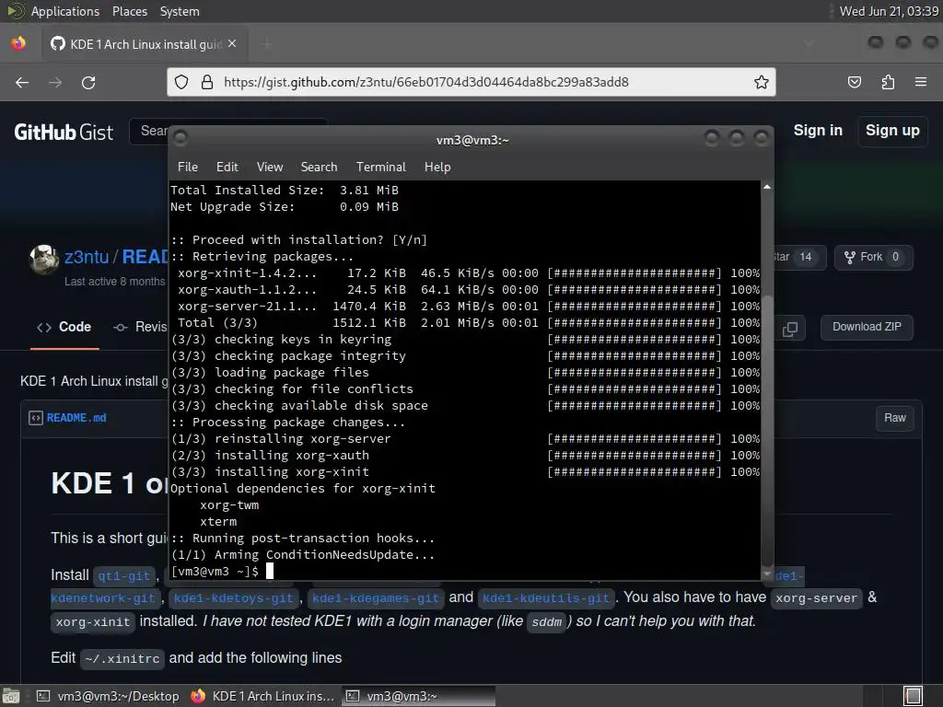Click the Firefox forward arrow
Screen dimensions: 943x707
[55, 82]
